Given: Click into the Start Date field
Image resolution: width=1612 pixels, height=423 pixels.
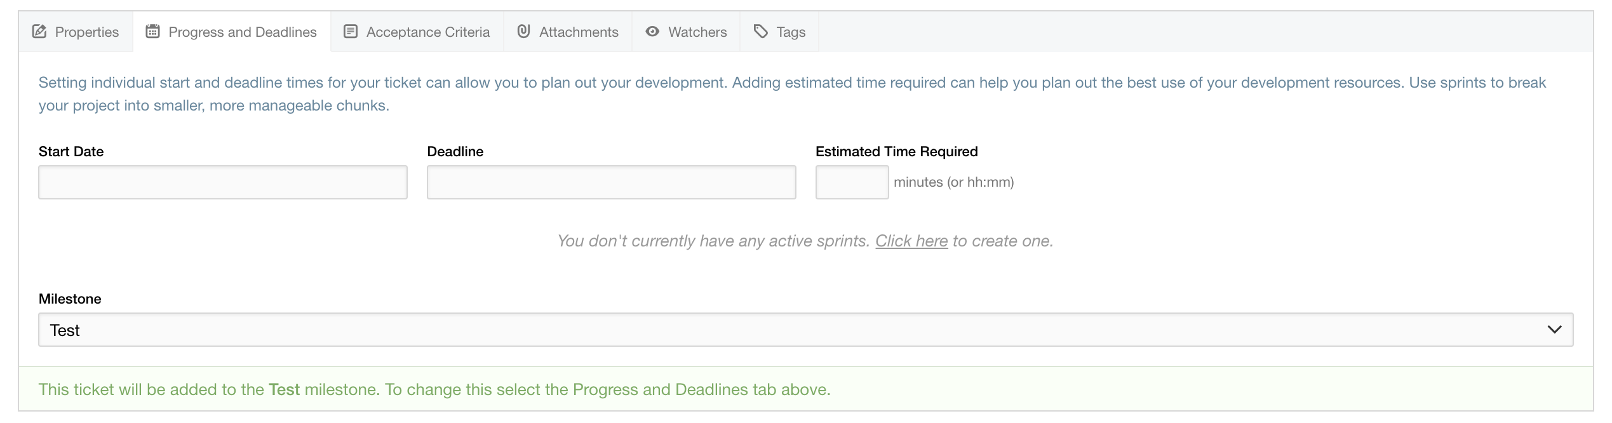Looking at the screenshot, I should click(x=223, y=182).
